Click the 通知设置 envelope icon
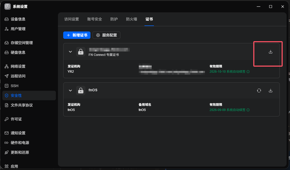The image size is (290, 170). pyautogui.click(x=7, y=133)
